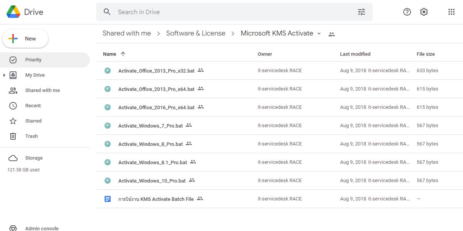Click shared icon beside Activate_Office_2013_Pro_x32.bat
Viewport: 463px width, 231px height.
pyautogui.click(x=201, y=70)
